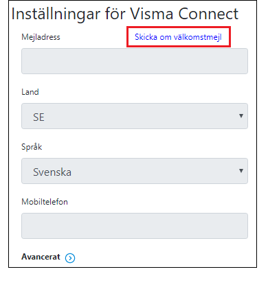Click the Land dropdown arrow triangle

(x=241, y=116)
